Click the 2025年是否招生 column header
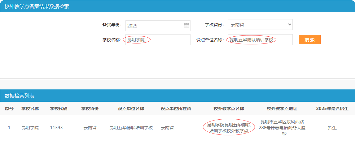Viewport: 355px width, 144px height. point(332,109)
